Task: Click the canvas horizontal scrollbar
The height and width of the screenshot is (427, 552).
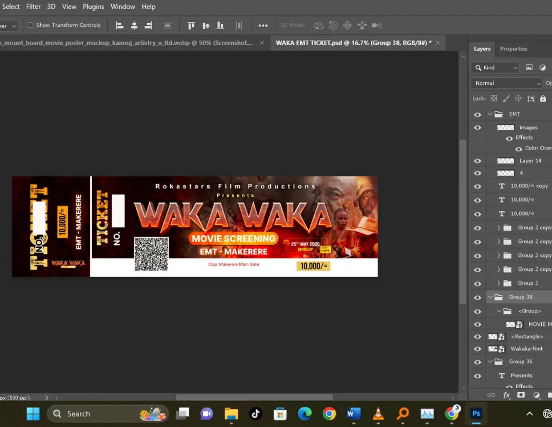Action: [254, 397]
